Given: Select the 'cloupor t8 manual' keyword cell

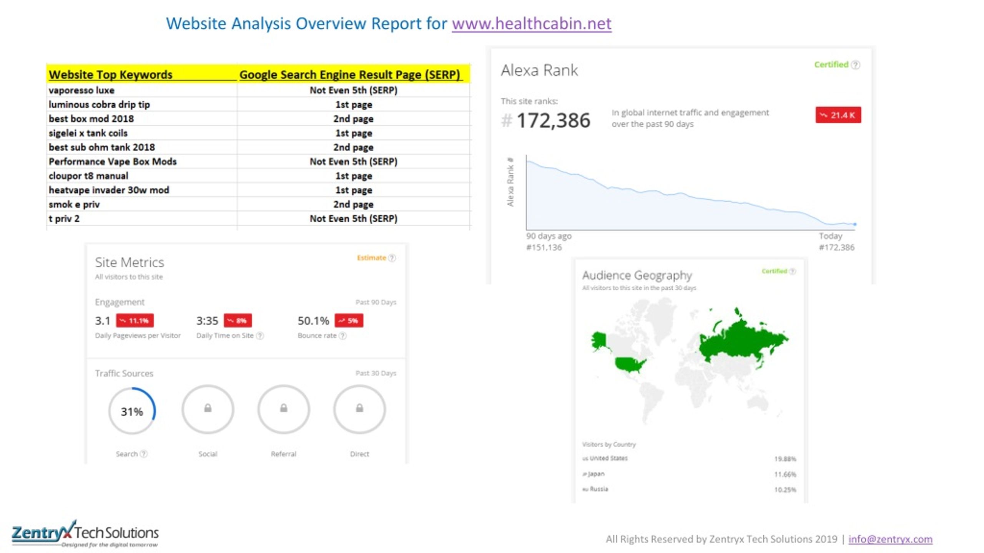Looking at the screenshot, I should tap(141, 176).
